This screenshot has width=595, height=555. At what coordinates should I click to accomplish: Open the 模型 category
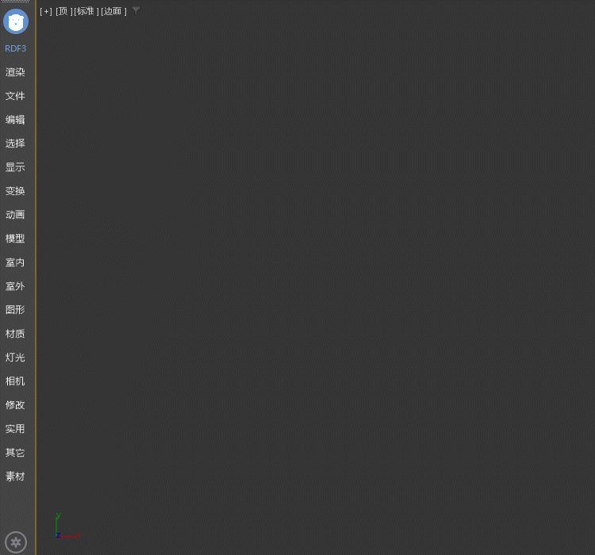tap(16, 239)
